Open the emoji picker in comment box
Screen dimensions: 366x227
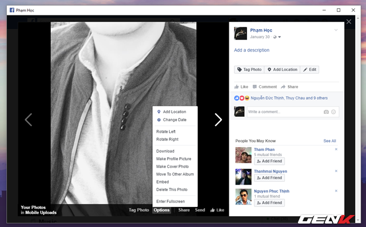click(333, 112)
